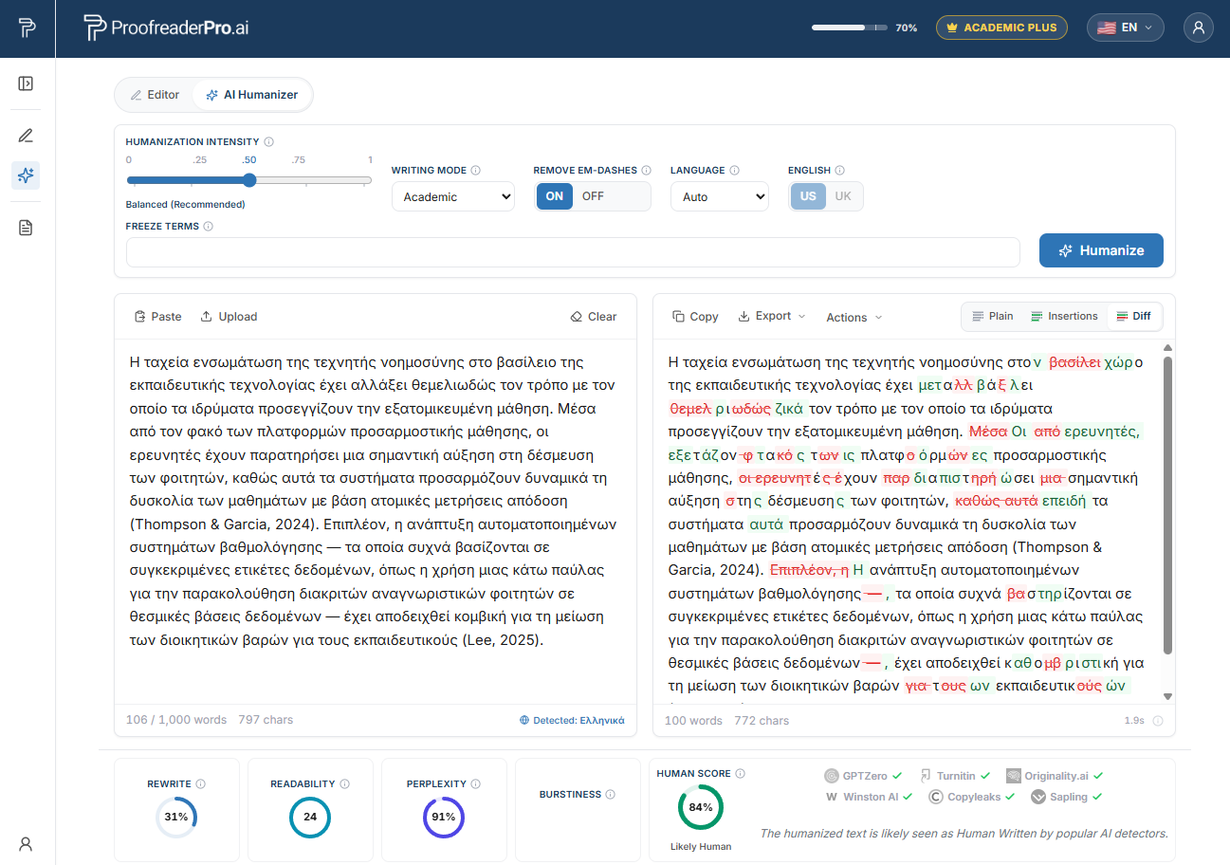1230x865 pixels.
Task: Select US English variant
Action: coord(808,196)
